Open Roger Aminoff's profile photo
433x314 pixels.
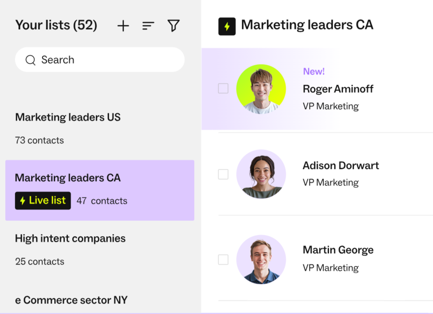(261, 89)
